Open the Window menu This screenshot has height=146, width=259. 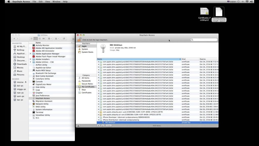point(56,2)
